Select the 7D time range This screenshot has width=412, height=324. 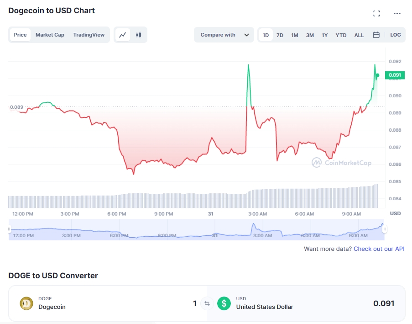coord(280,35)
